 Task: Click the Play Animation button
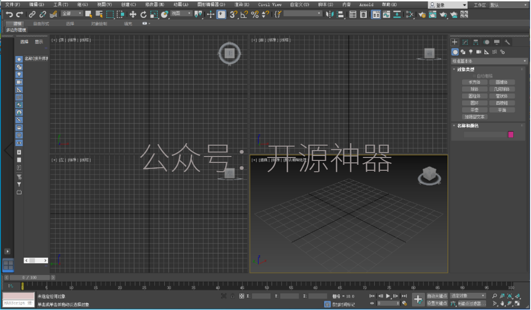(x=388, y=296)
